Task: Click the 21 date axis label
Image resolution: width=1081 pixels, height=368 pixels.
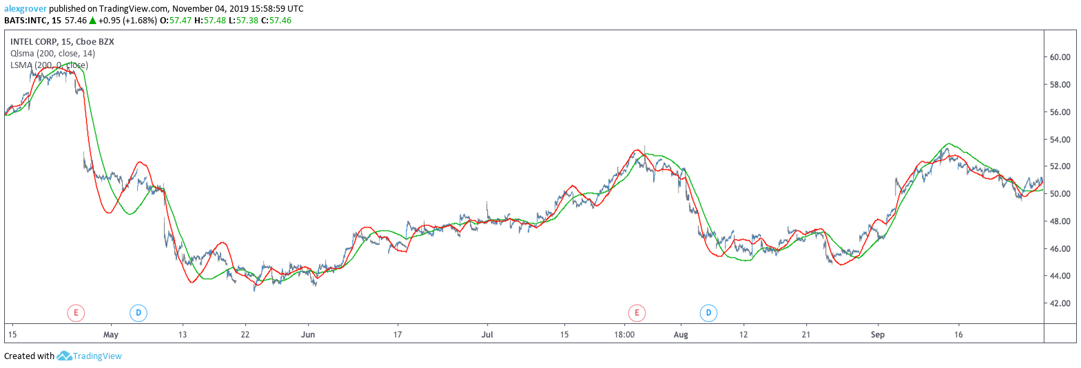Action: 806,335
